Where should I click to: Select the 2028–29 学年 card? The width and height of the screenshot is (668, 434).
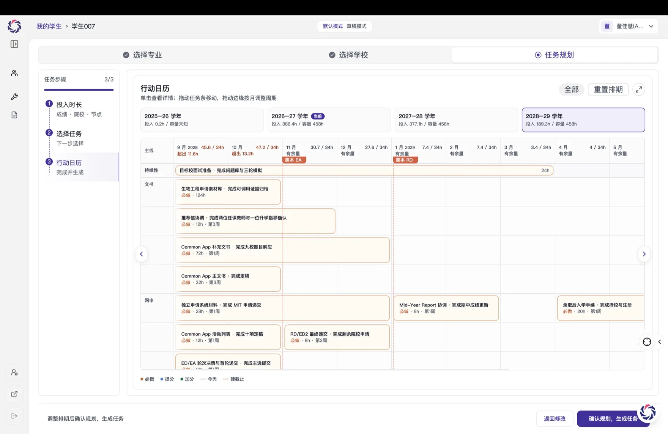point(583,120)
